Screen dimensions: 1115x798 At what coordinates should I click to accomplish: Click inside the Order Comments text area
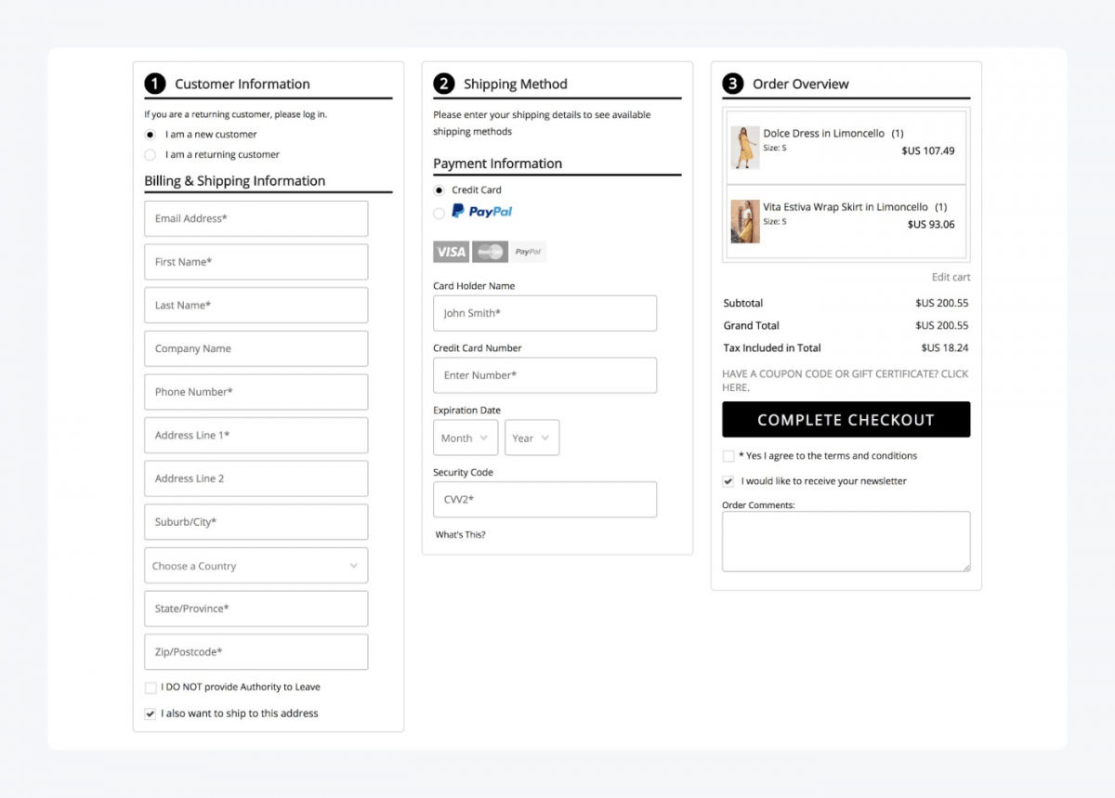(x=846, y=542)
